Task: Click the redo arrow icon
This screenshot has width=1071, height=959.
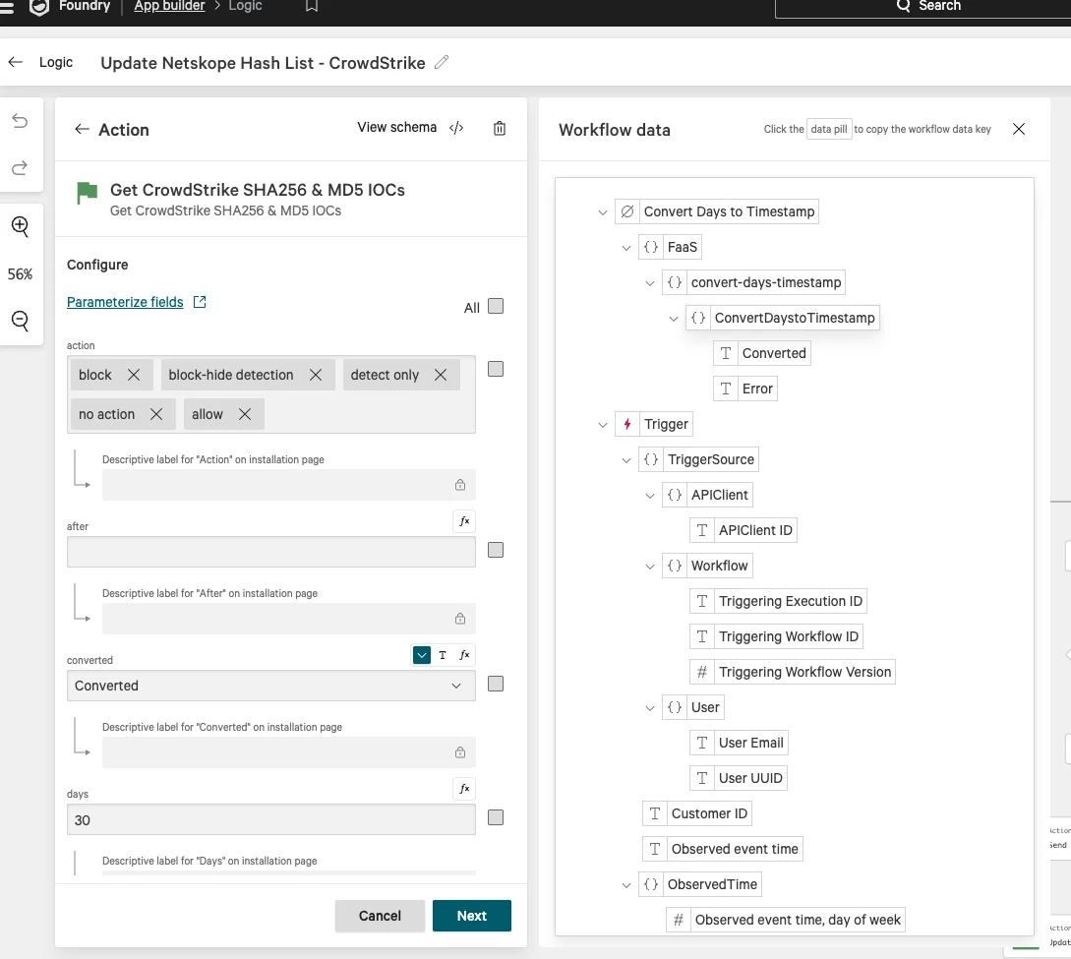Action: click(20, 167)
